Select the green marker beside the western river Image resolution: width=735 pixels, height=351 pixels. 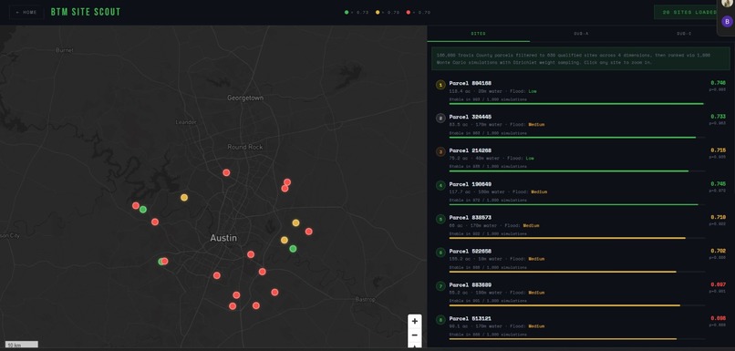[143, 210]
